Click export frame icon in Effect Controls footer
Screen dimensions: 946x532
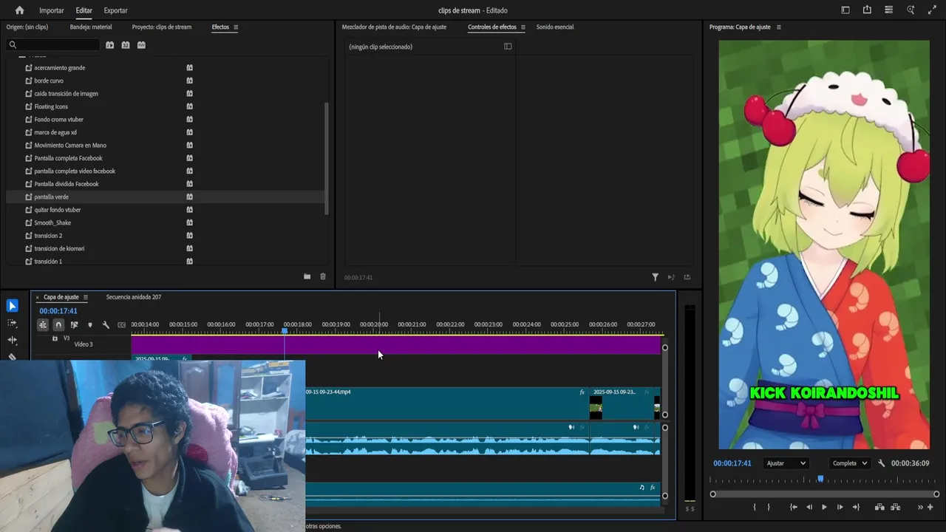(x=687, y=277)
